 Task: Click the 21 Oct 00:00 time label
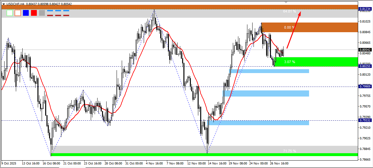(71, 163)
